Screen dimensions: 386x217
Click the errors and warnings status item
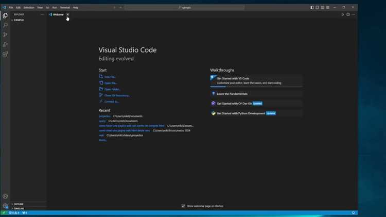click(14, 213)
